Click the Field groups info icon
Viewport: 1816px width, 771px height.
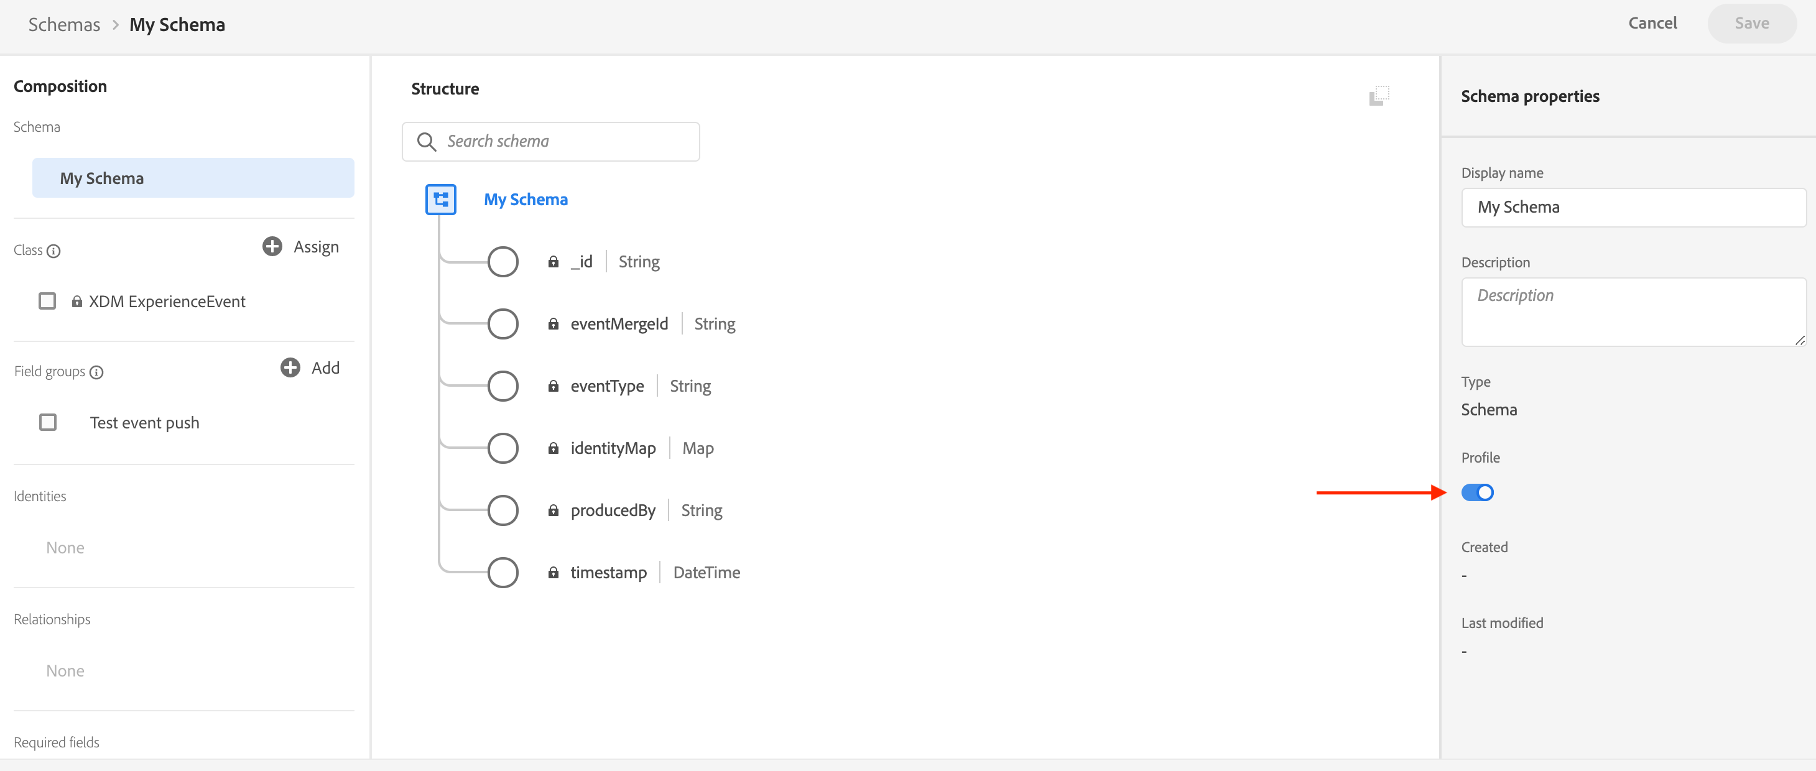click(96, 372)
